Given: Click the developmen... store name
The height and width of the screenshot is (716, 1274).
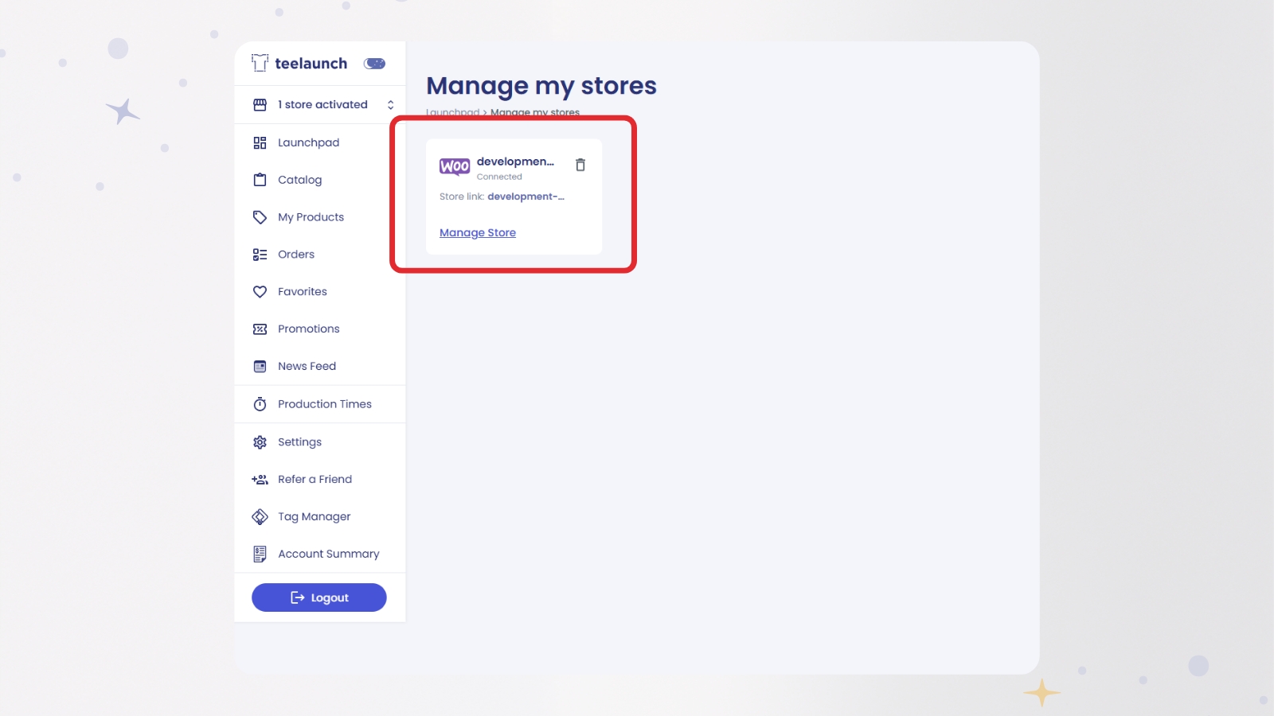Looking at the screenshot, I should pyautogui.click(x=515, y=161).
